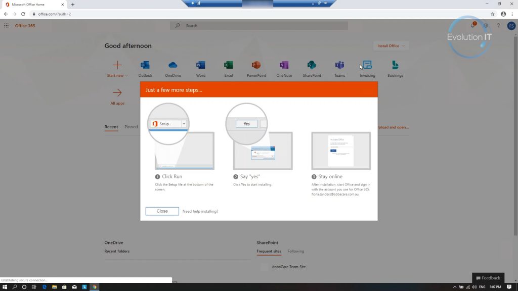Click the Office 365 header link
Screen dimensions: 518x291
point(25,26)
